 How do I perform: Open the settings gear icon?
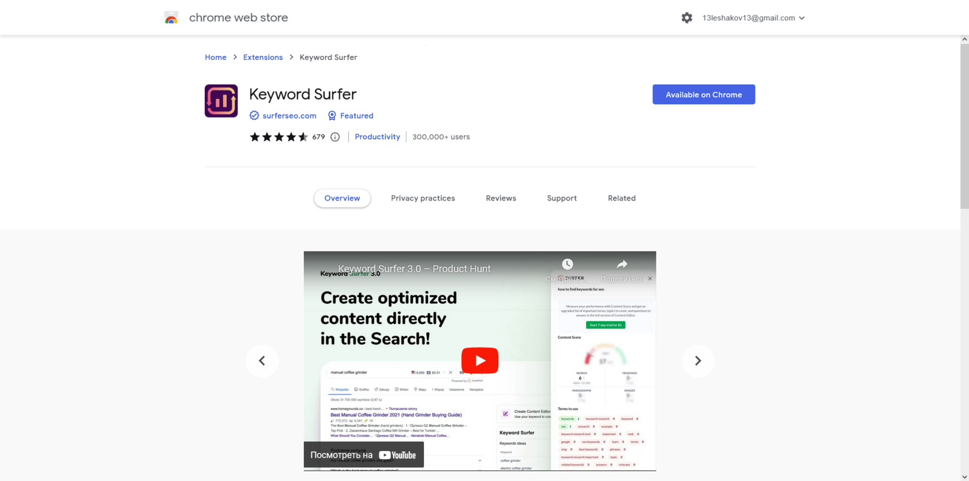686,18
